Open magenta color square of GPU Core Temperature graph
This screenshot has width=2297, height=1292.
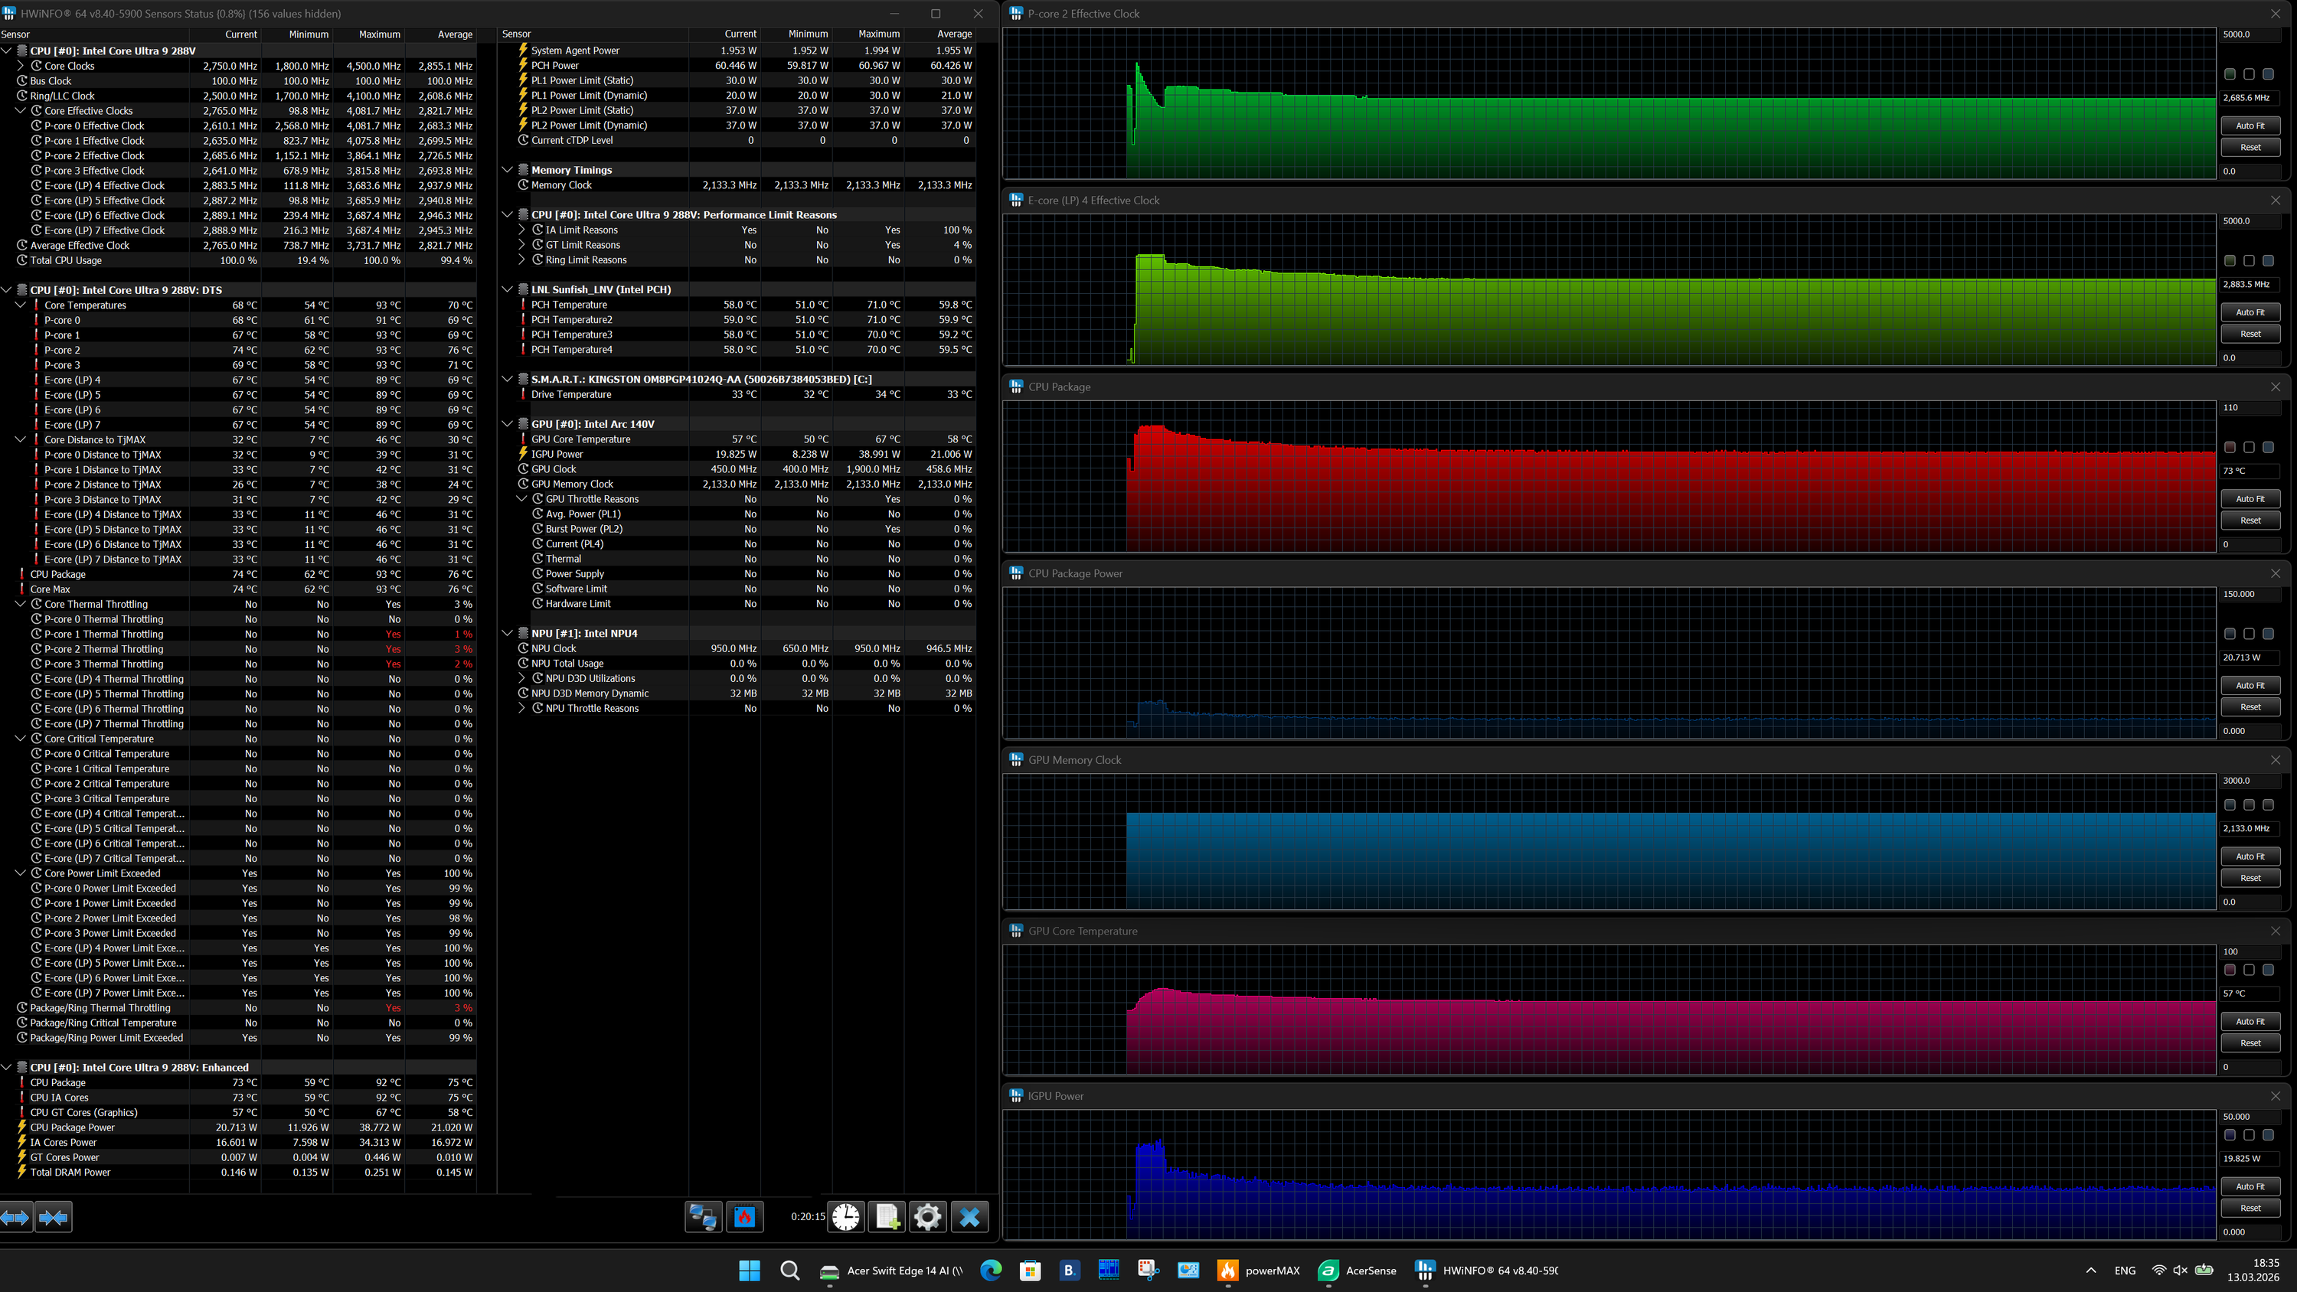pyautogui.click(x=2229, y=969)
